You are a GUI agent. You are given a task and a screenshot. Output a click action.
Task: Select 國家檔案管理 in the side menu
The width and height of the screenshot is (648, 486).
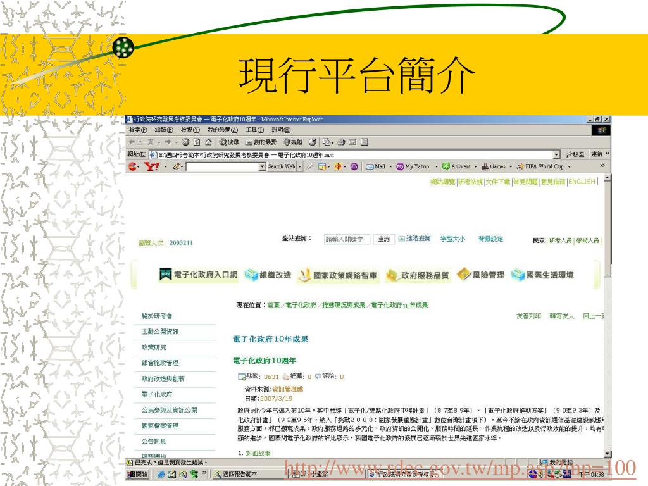coord(160,426)
